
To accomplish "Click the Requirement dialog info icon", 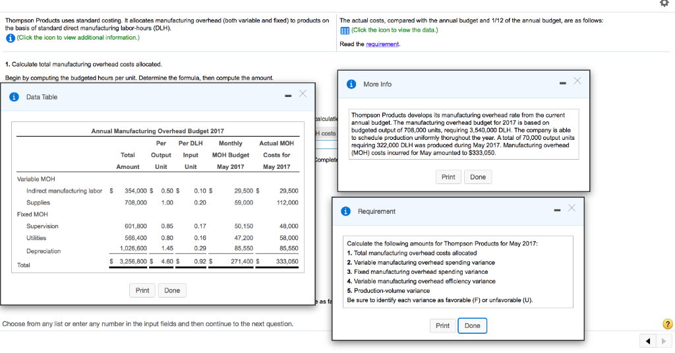I will pos(345,211).
